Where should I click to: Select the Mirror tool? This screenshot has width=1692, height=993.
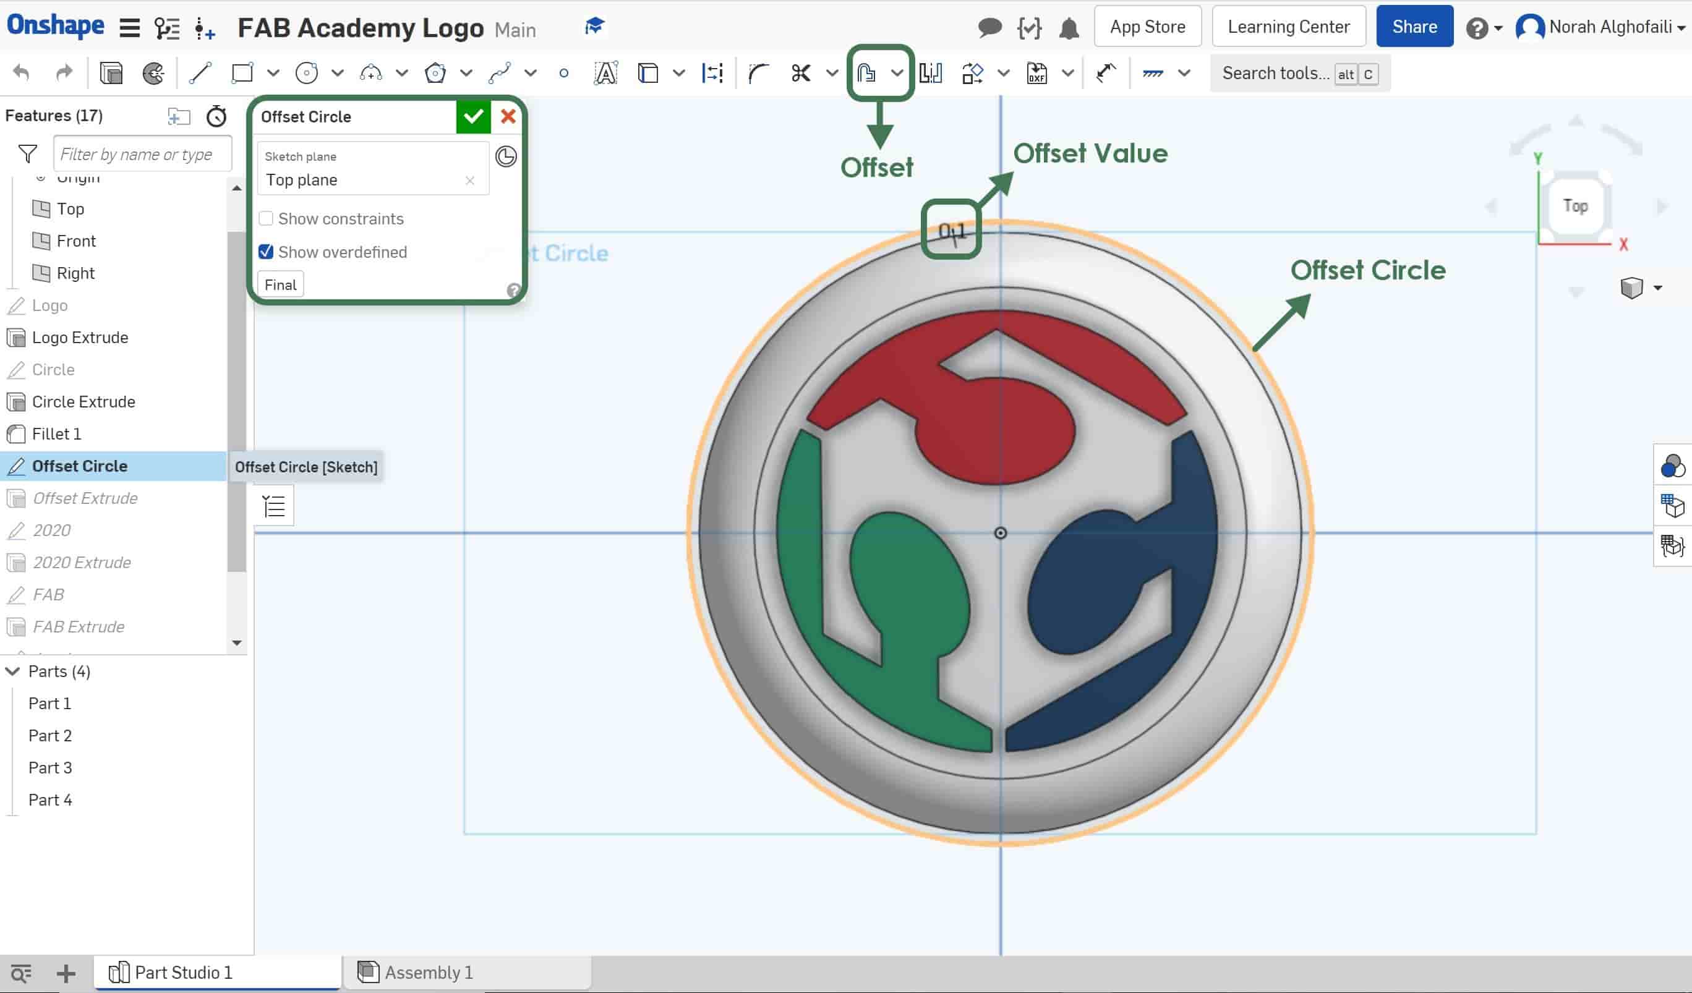click(x=931, y=72)
